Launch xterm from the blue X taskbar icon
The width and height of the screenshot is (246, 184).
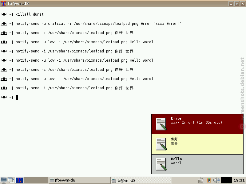(19, 180)
